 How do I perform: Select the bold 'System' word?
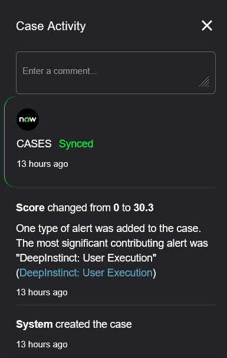coord(34,324)
